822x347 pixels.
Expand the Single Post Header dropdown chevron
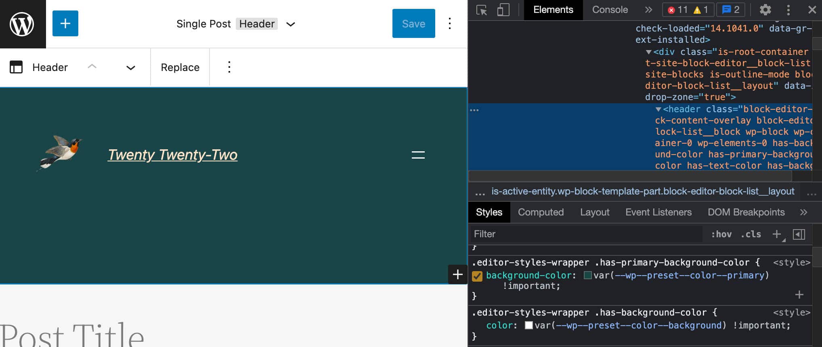[291, 24]
